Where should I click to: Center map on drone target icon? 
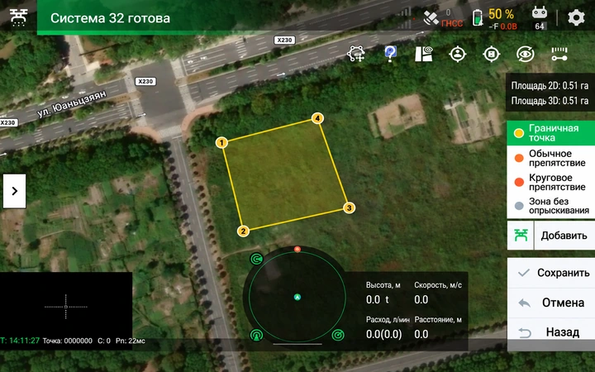coord(492,54)
